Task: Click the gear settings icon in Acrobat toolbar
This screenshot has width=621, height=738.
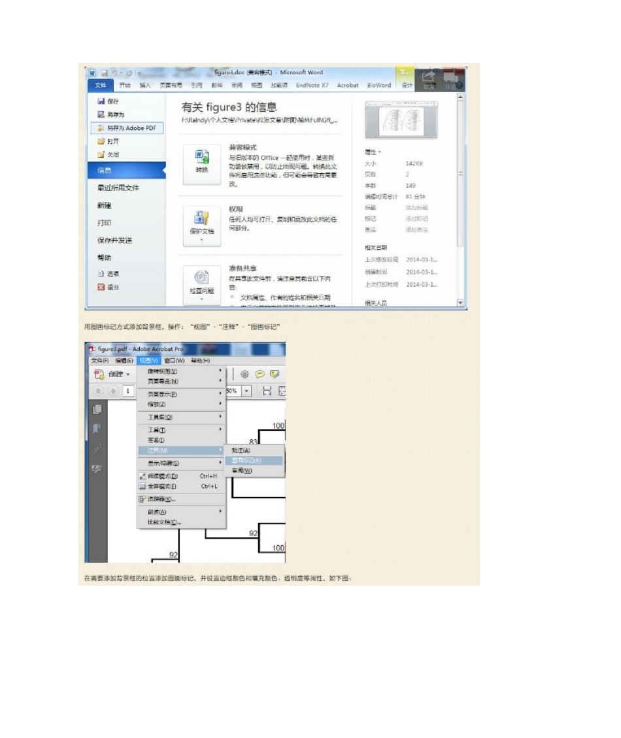Action: 244,374
